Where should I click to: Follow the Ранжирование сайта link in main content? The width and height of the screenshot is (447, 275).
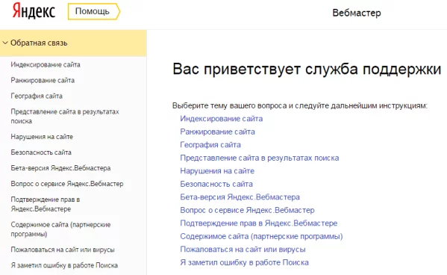click(x=217, y=132)
